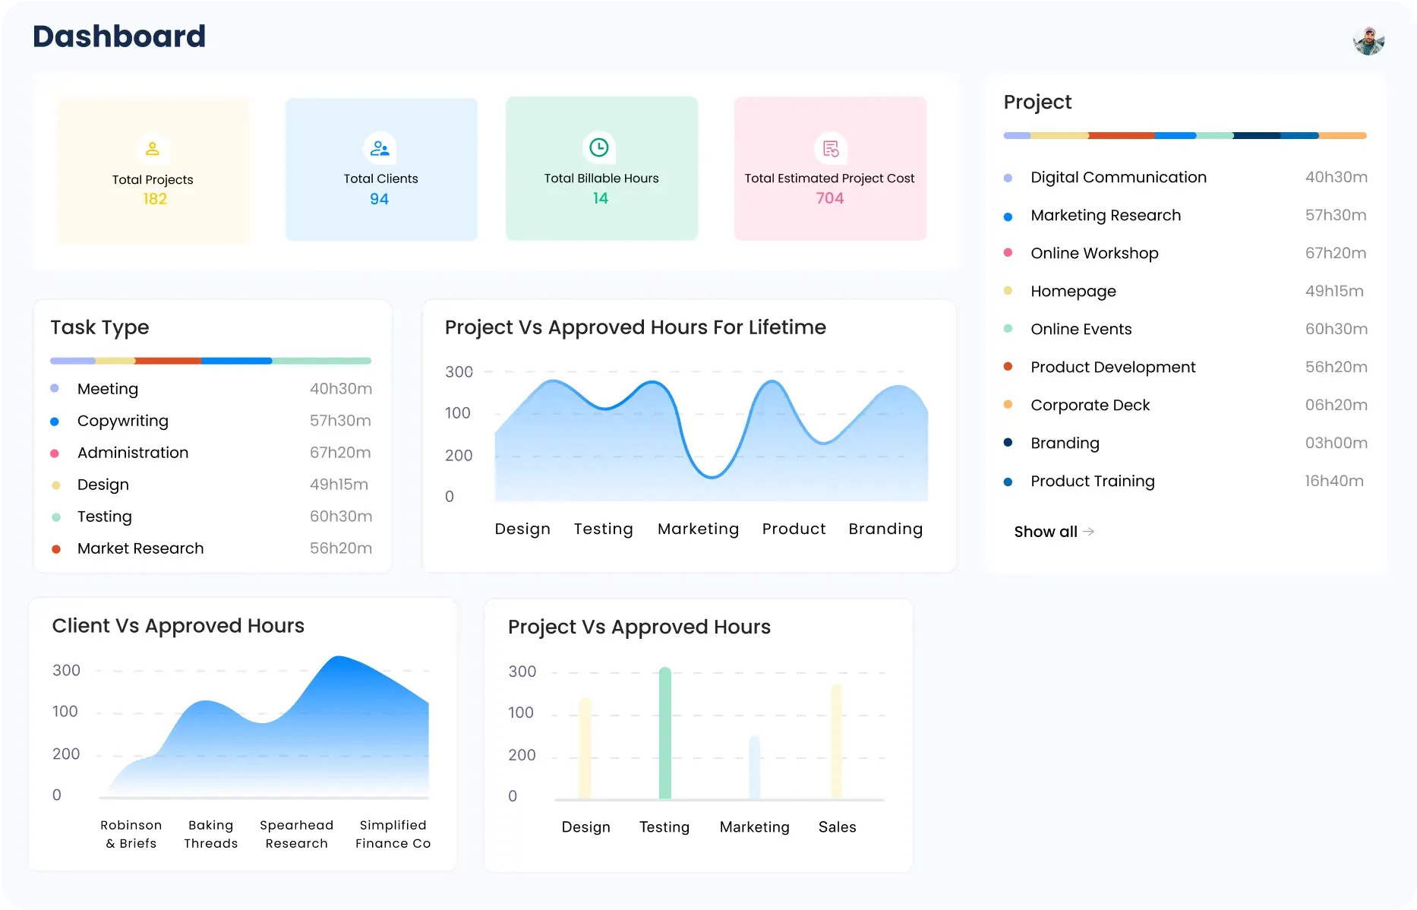
Task: Click the 49h15m value for Design task
Action: (x=339, y=485)
